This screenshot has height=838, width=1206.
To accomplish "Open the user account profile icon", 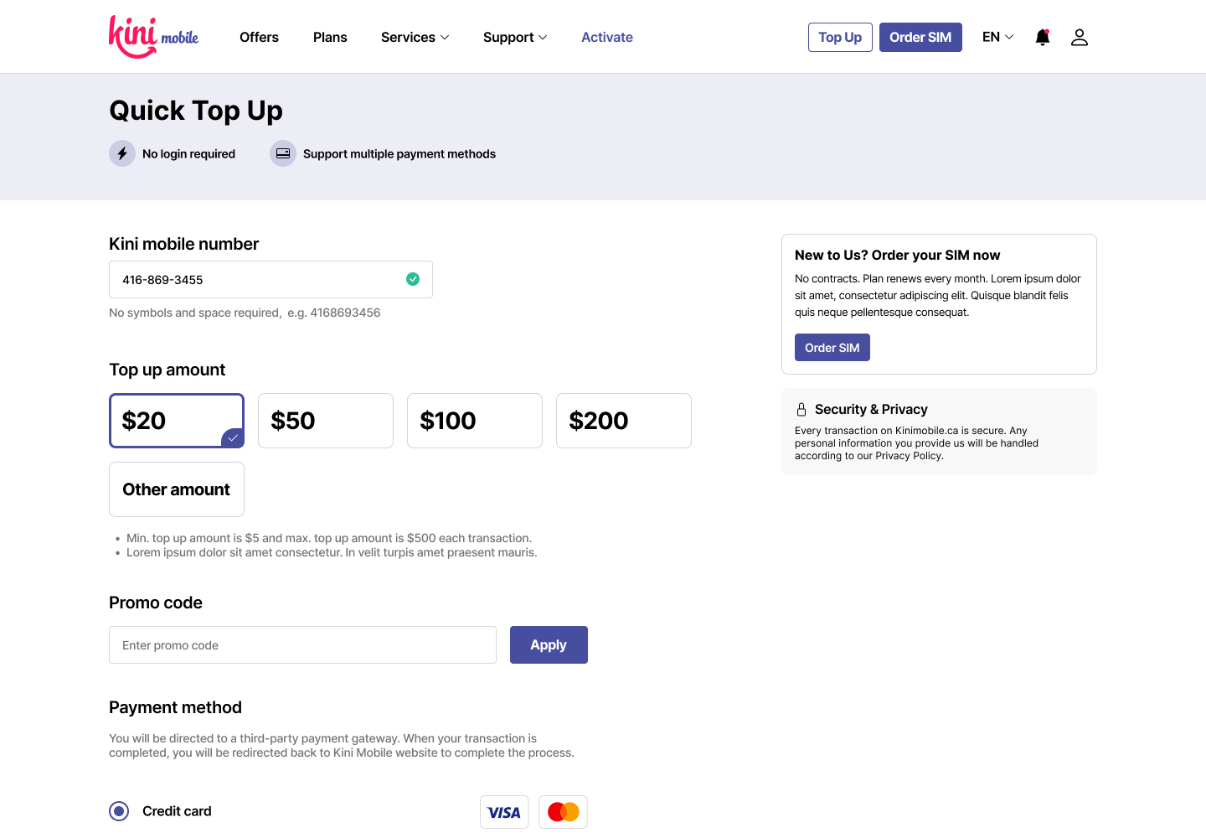I will [x=1080, y=37].
